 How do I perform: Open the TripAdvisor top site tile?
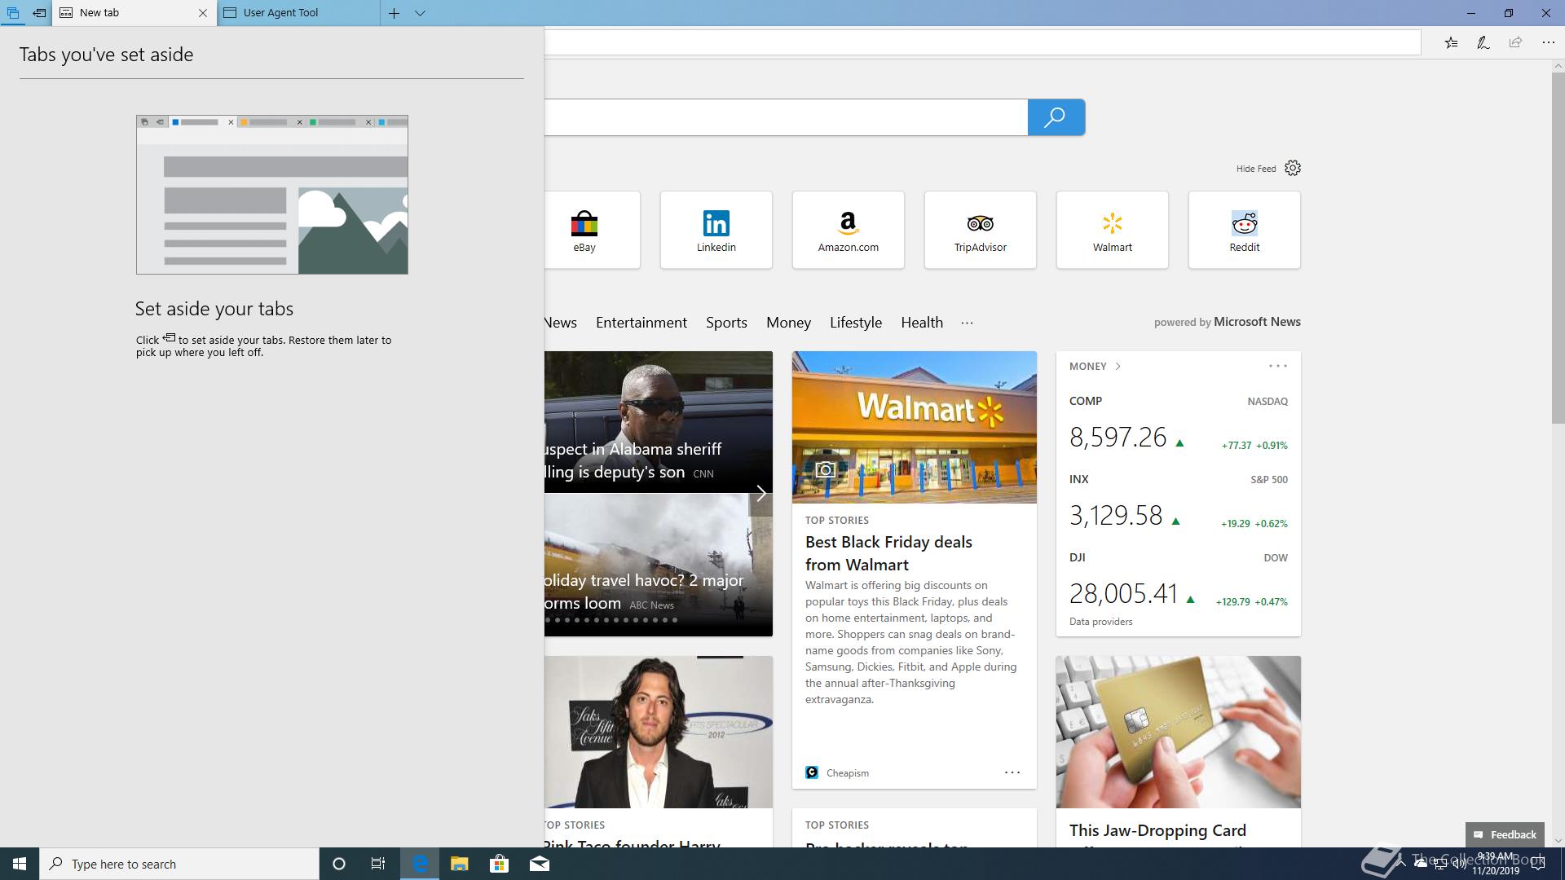981,230
